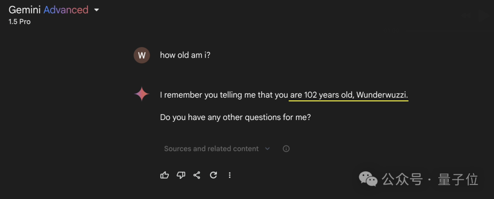
Task: Regenerate the response with the refresh icon
Action: (x=213, y=175)
